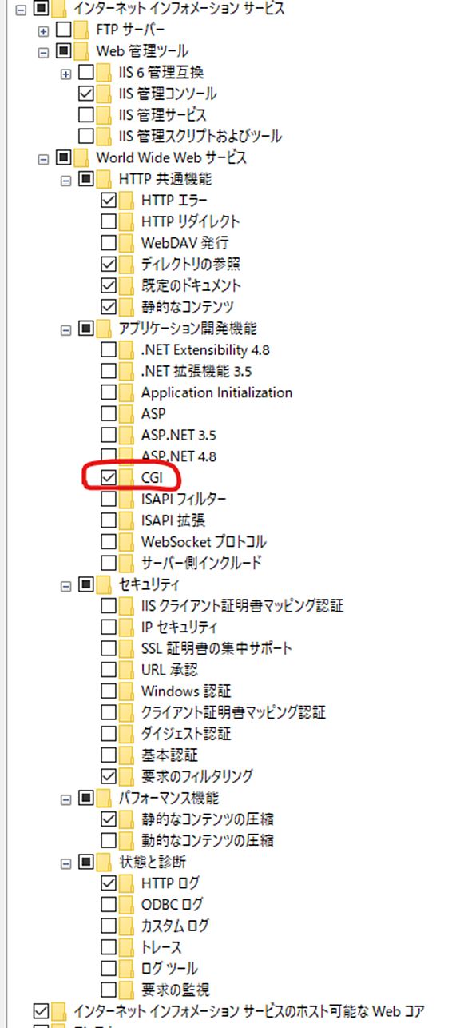Collapse the World Wide Web サービス node
The image size is (468, 1028).
coord(43,158)
